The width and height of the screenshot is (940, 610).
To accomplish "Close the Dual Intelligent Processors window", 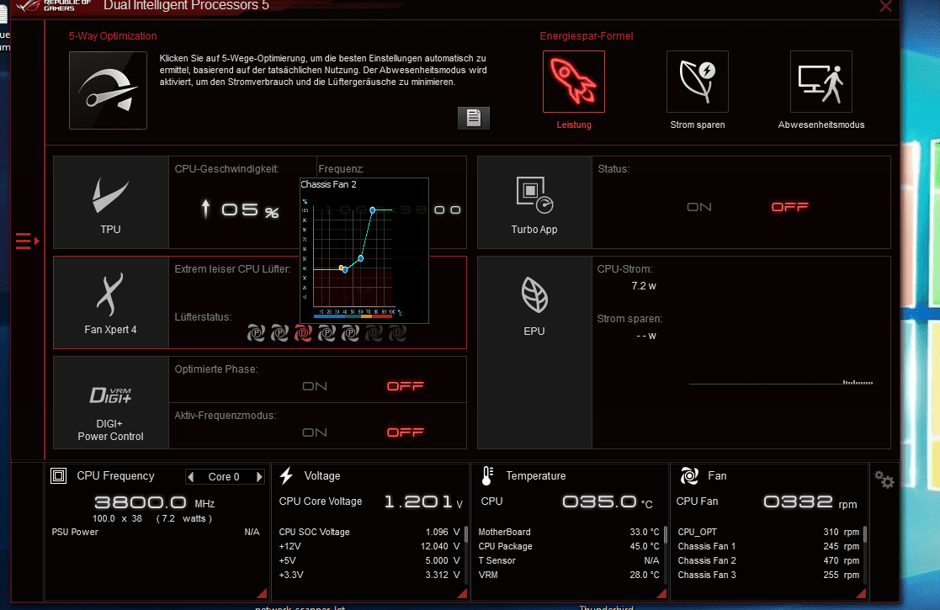I will click(x=885, y=6).
